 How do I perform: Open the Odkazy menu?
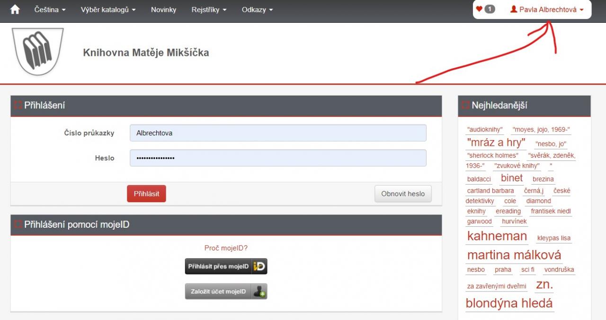[x=257, y=10]
